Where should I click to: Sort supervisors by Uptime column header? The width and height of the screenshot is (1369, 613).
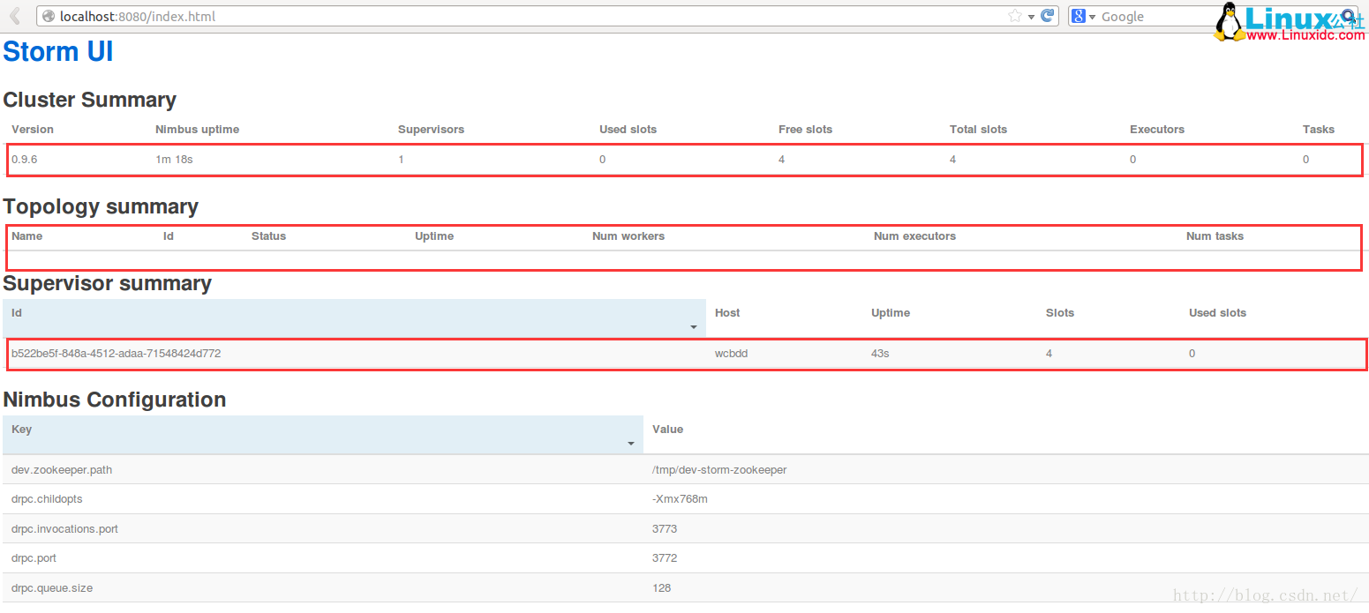[890, 313]
